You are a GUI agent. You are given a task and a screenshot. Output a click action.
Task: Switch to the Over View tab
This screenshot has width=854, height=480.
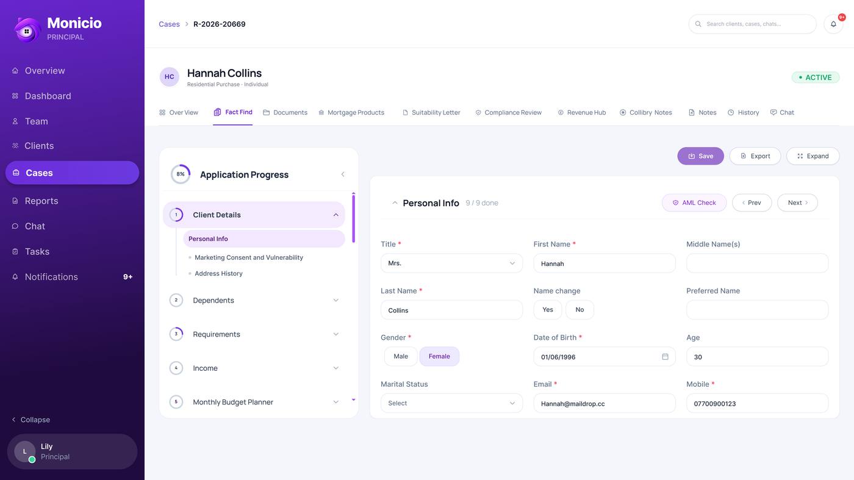point(179,112)
